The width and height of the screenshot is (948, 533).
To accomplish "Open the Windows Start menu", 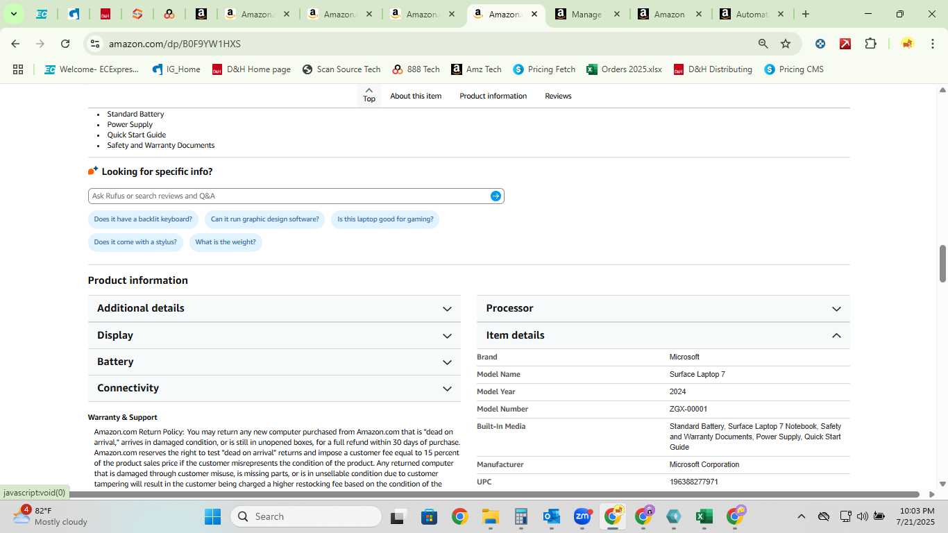I will [x=212, y=516].
